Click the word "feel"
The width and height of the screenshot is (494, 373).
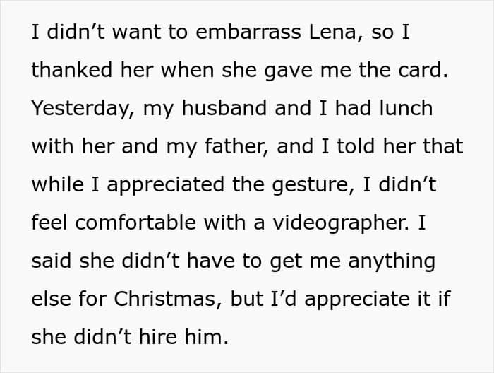tap(48, 223)
